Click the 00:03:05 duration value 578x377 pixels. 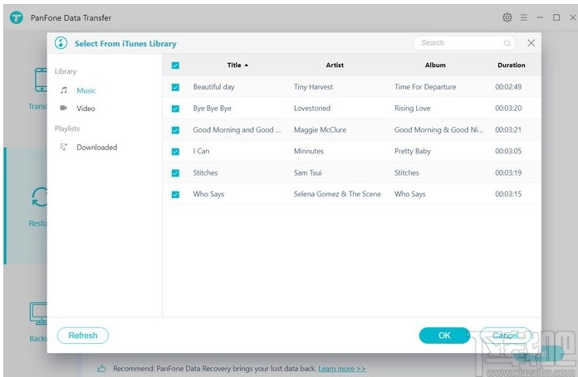pyautogui.click(x=508, y=151)
